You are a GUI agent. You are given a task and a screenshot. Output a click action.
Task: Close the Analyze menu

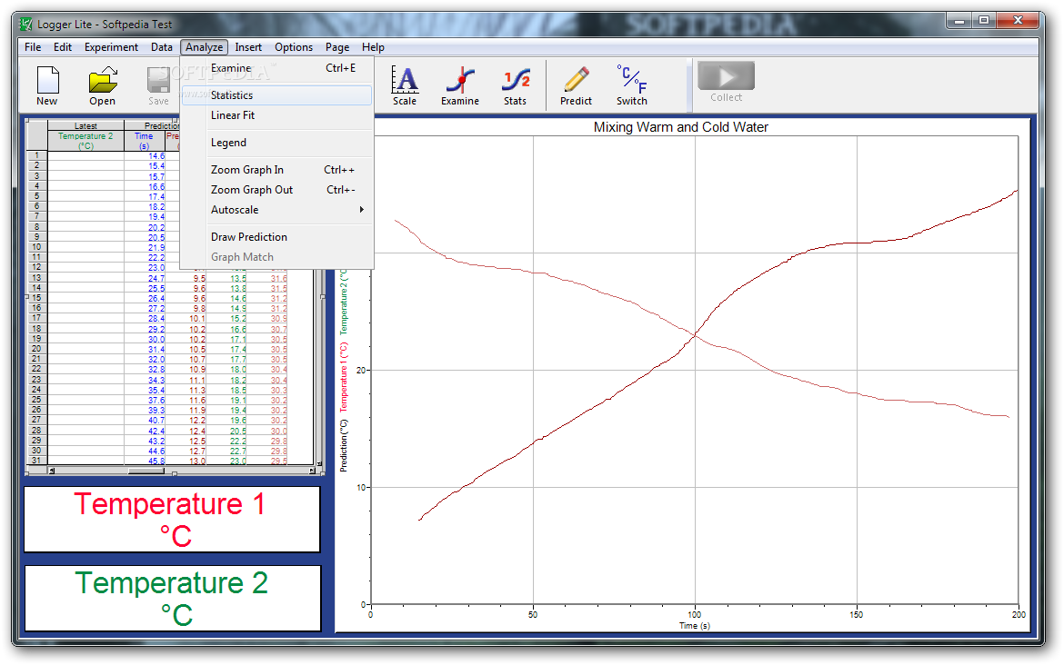205,46
